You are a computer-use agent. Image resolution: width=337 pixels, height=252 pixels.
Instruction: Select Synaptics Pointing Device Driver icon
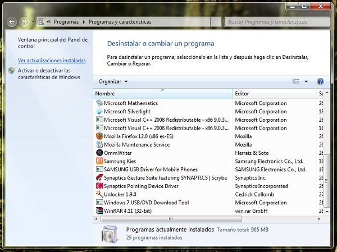click(99, 186)
